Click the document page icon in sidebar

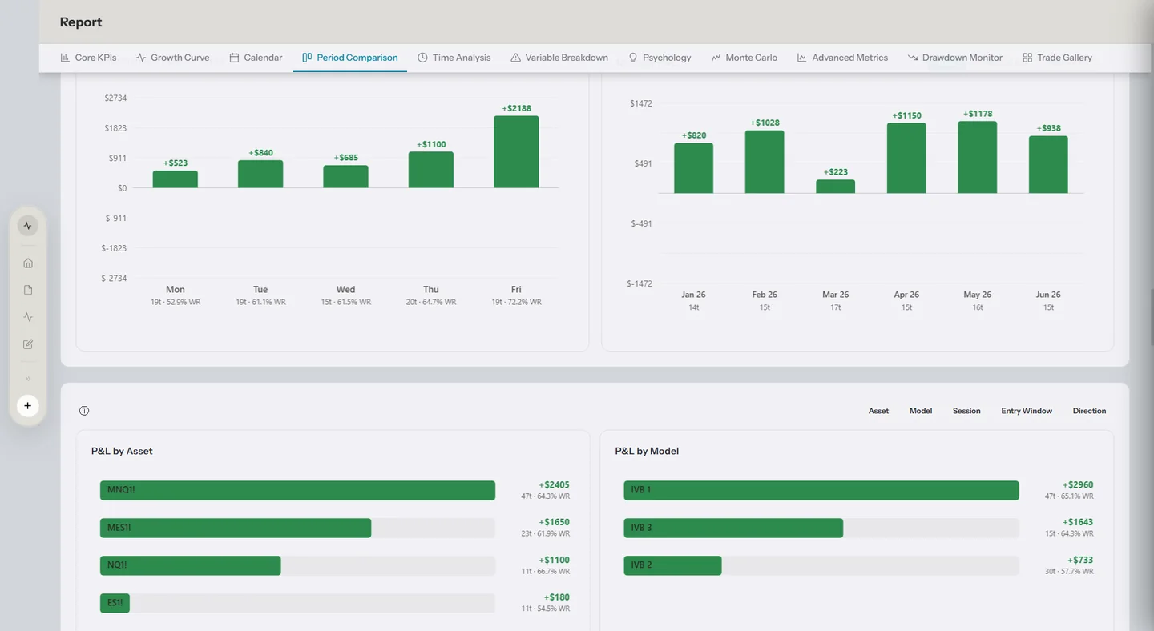pyautogui.click(x=28, y=290)
